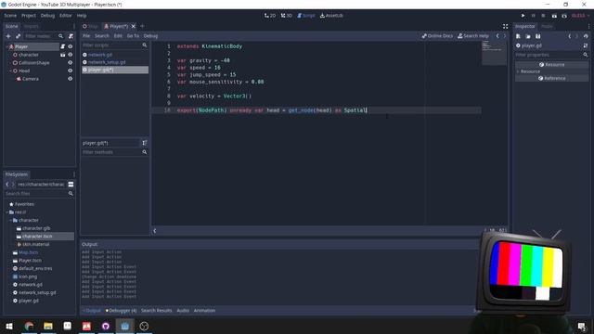
Task: Play a custom scene
Action: 564,16
